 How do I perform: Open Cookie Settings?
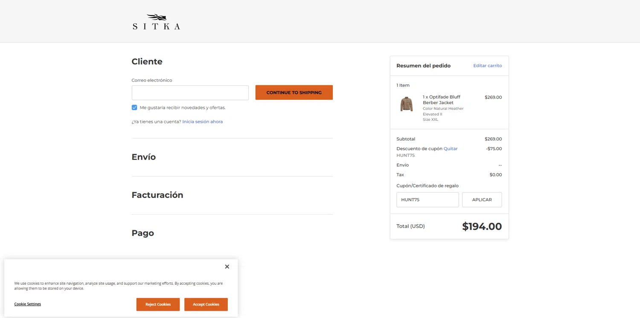click(x=28, y=304)
